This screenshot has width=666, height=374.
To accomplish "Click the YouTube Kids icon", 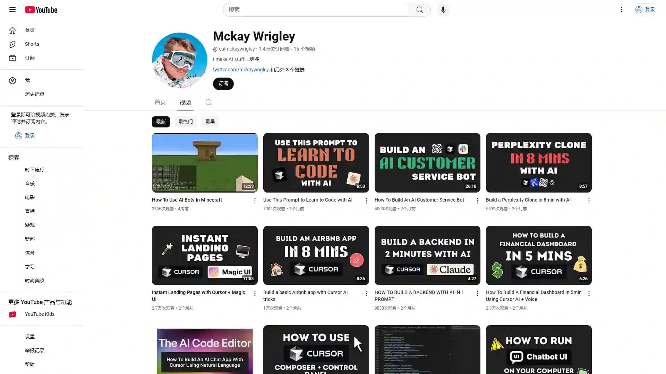I will click(12, 314).
